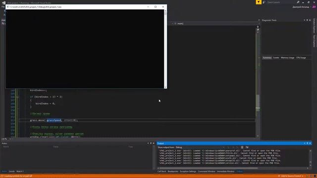Viewport: 317px width, 178px height.
Task: Close the Autos panel
Action: click(x=154, y=143)
